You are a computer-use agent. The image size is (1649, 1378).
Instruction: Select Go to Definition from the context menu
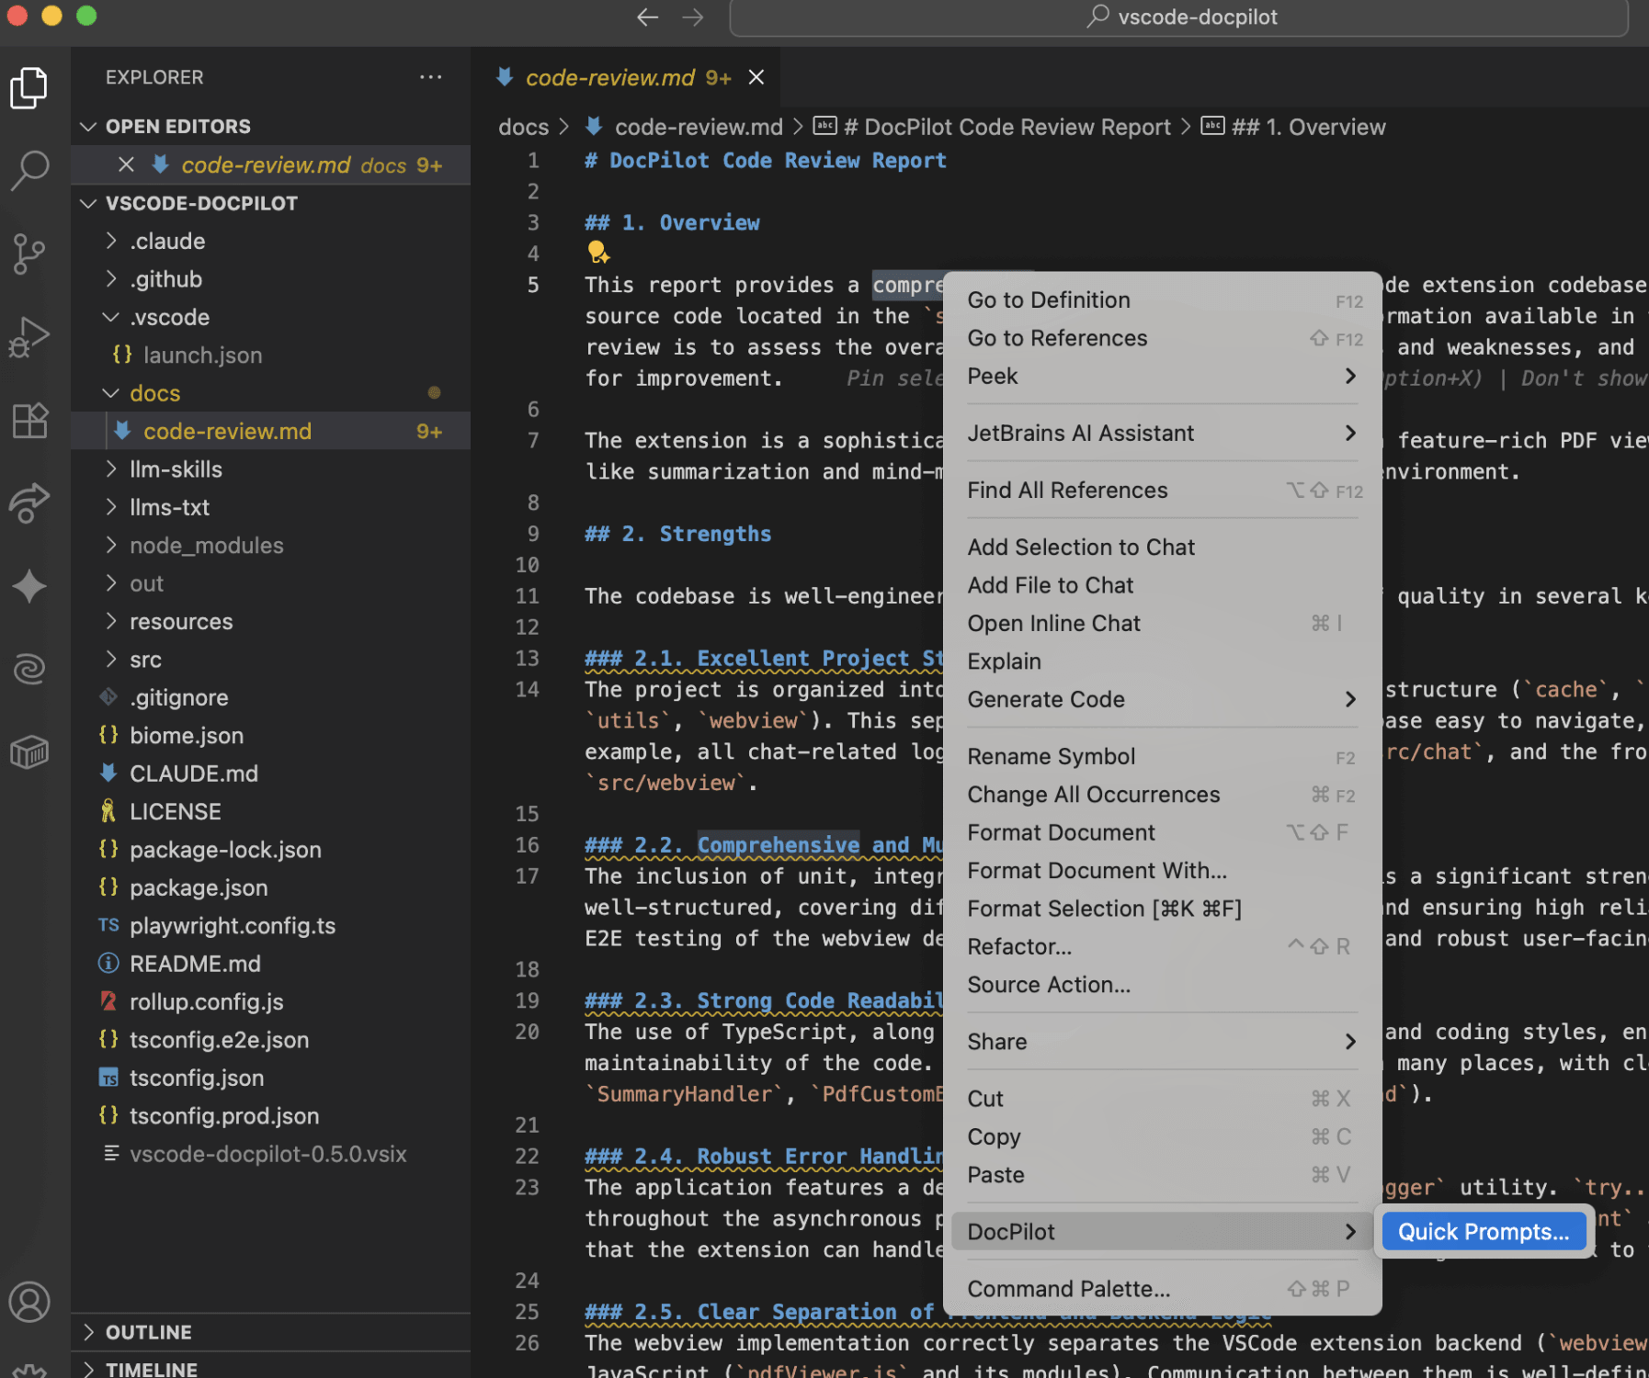1049,299
